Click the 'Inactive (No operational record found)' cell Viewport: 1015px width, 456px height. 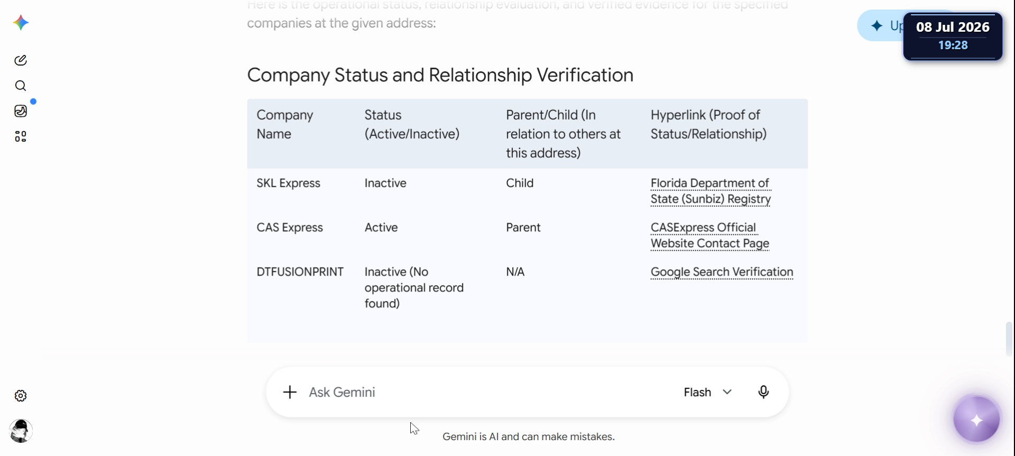pos(414,288)
